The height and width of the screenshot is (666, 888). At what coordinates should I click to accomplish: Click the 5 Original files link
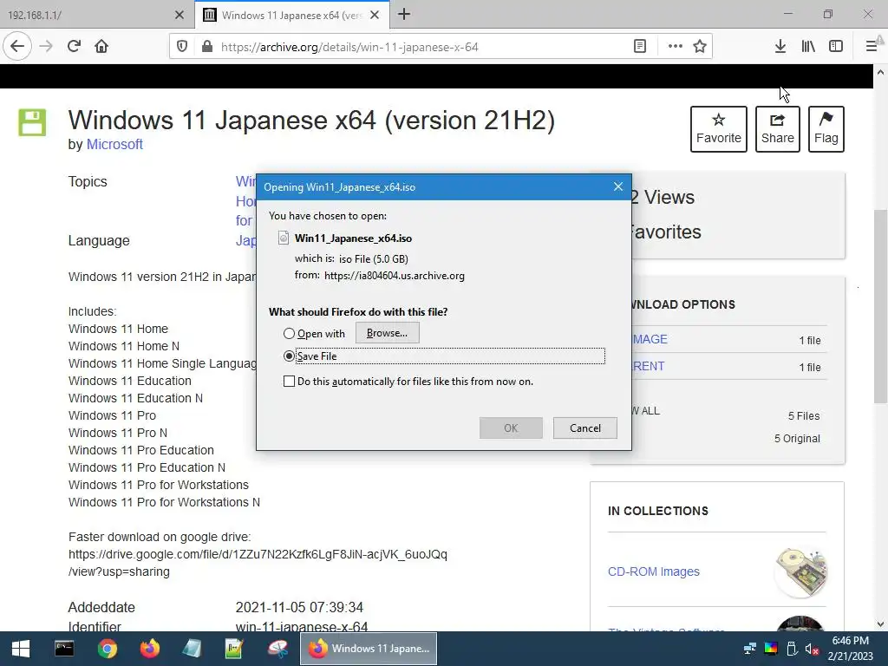click(797, 439)
